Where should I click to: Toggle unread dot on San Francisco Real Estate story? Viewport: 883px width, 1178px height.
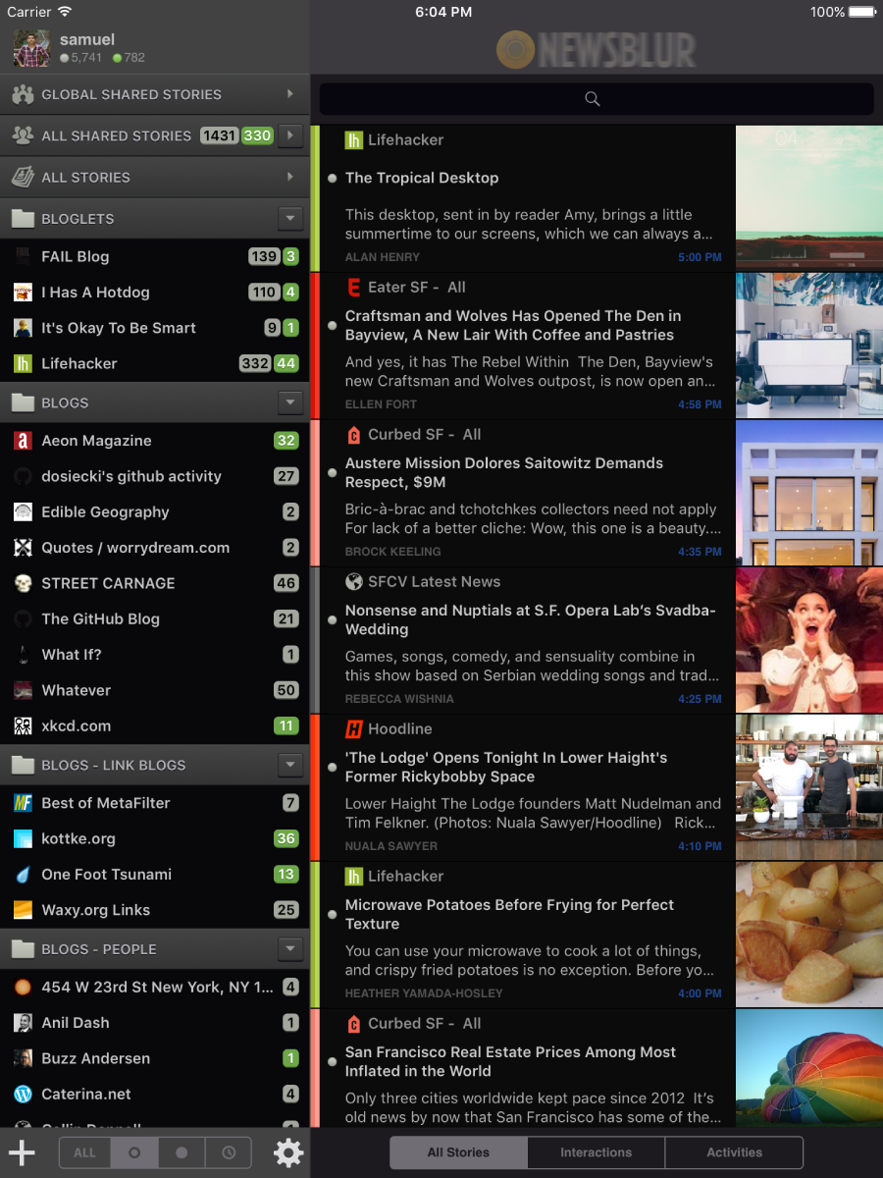(x=333, y=1061)
